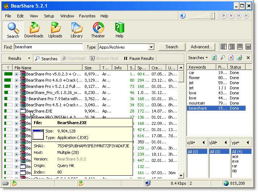This screenshot has height=192, width=258.
Task: Expand ! Bearshare Pro 7.9 beta row
Action: pyautogui.click(x=16, y=99)
